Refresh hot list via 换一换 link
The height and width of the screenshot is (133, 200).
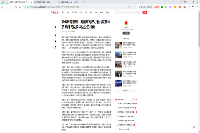[x=134, y=99]
